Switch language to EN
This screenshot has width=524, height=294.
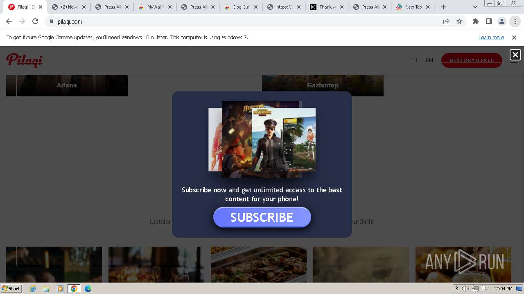(x=429, y=60)
